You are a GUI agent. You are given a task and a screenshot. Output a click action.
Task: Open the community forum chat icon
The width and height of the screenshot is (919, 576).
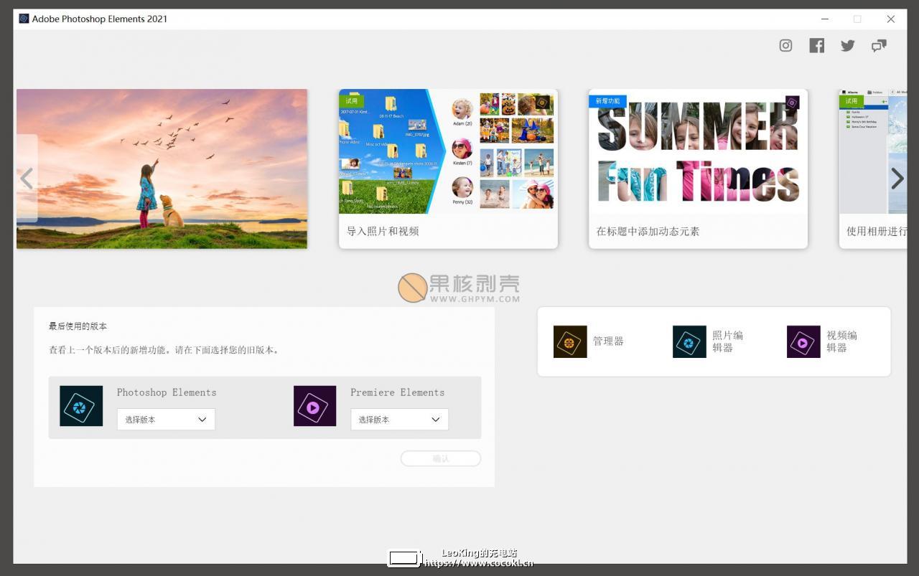click(x=879, y=46)
